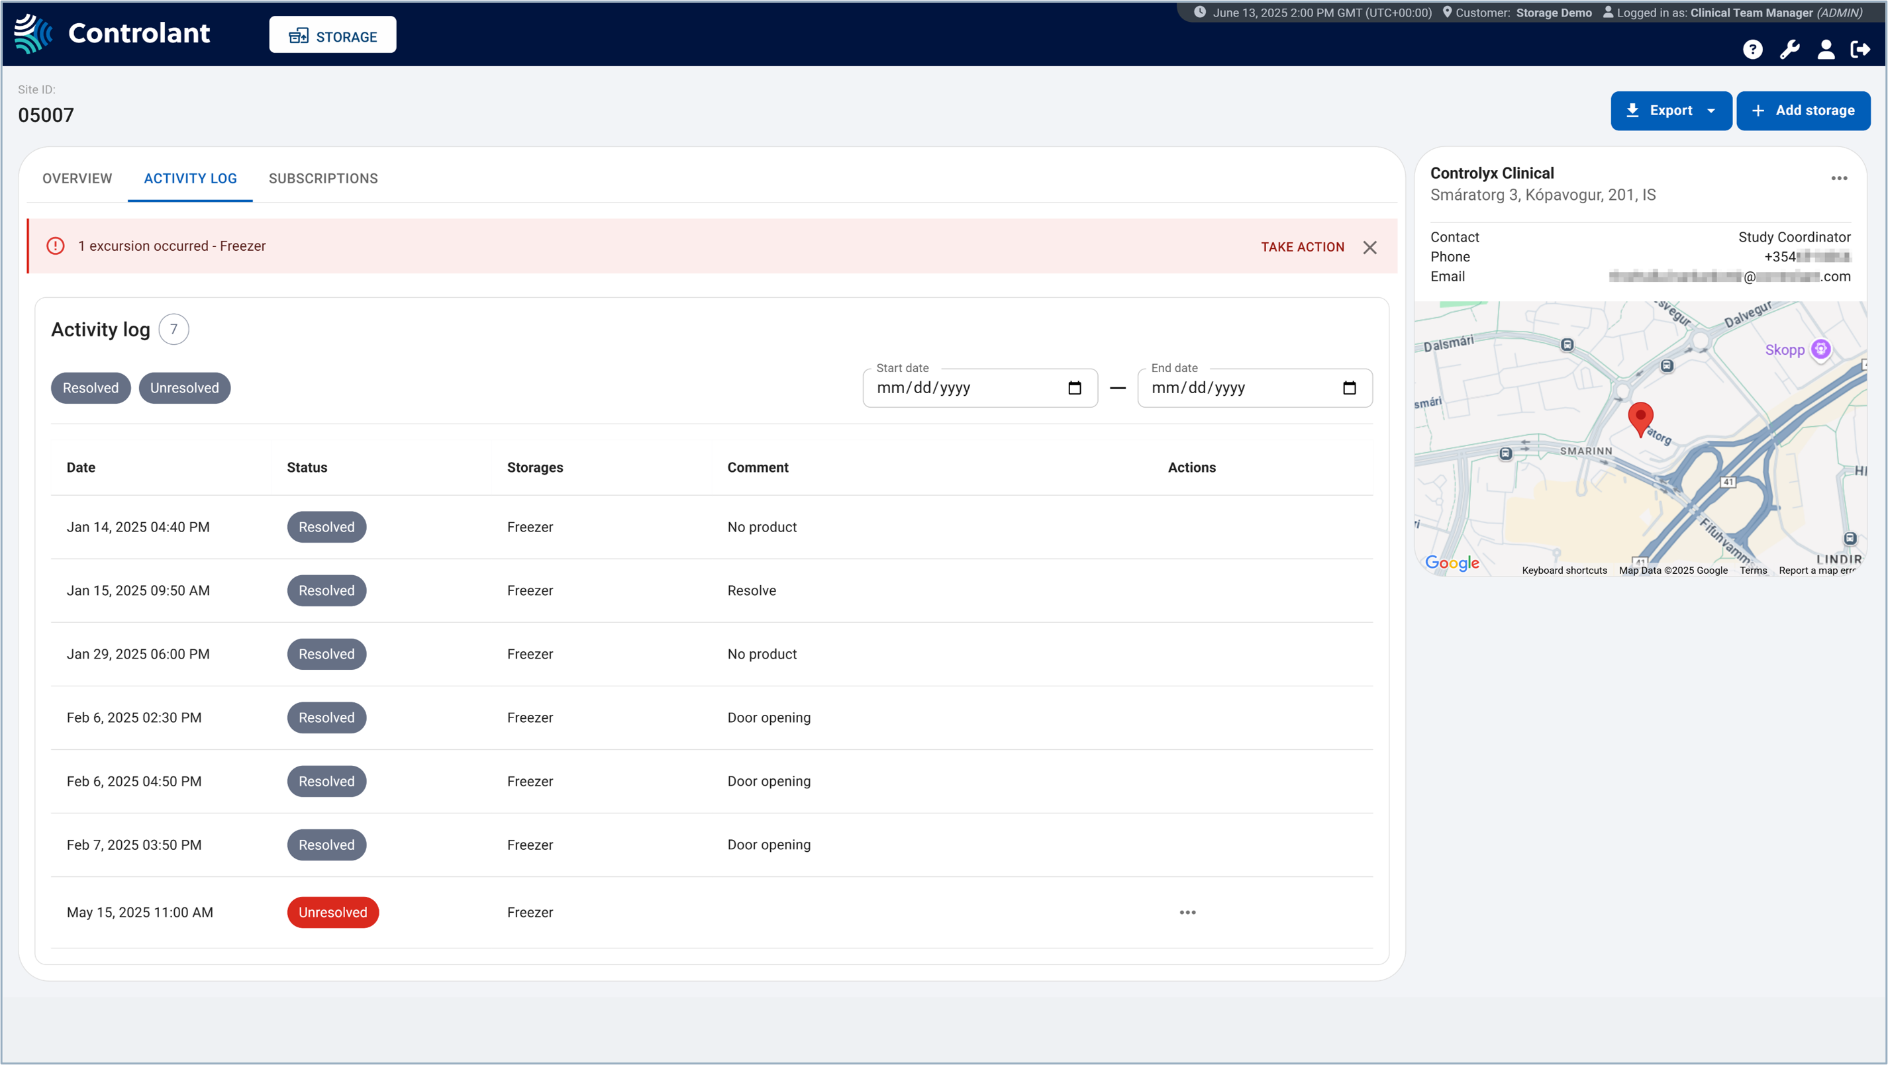Screen dimensions: 1888x1065
Task: Click the Status column header
Action: coord(307,467)
